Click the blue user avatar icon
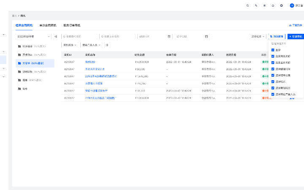304x190 pixels. (x=292, y=5)
